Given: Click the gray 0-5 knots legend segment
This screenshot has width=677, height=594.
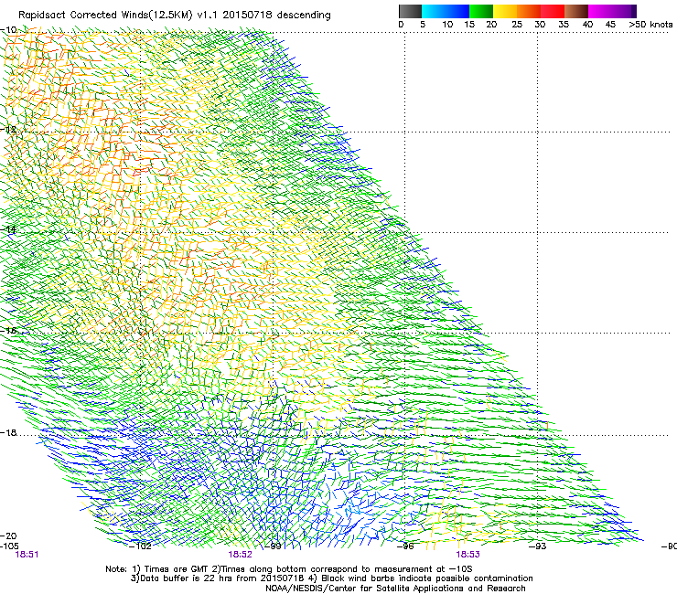Looking at the screenshot, I should tap(410, 11).
